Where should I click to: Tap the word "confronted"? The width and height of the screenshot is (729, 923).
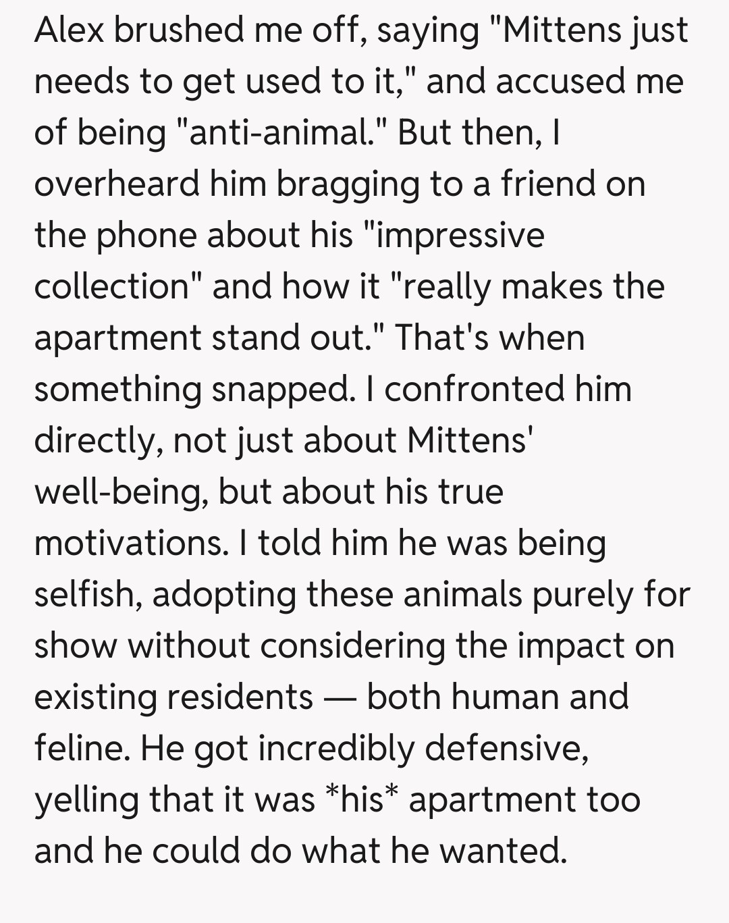[474, 390]
